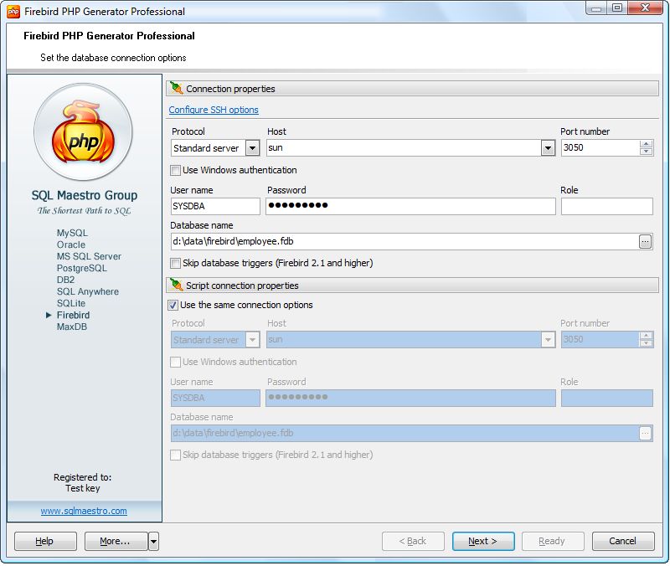
Task: Cancel the wizard
Action: pyautogui.click(x=623, y=542)
